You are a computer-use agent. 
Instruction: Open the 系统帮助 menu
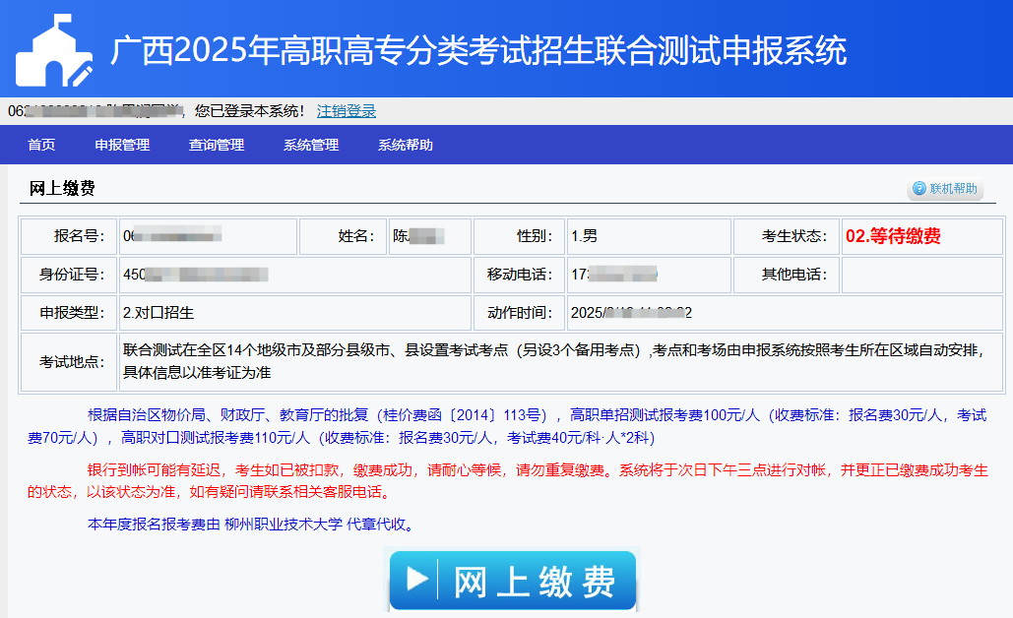[x=405, y=145]
